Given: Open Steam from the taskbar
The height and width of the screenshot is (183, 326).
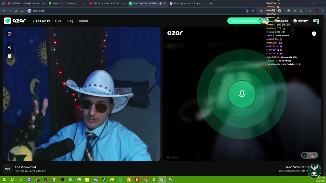Looking at the screenshot, I should 104,180.
